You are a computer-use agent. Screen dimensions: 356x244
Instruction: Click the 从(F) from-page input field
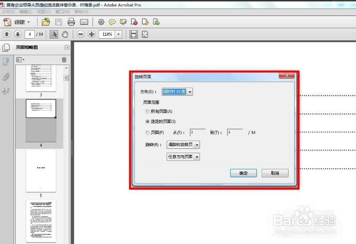(197, 132)
